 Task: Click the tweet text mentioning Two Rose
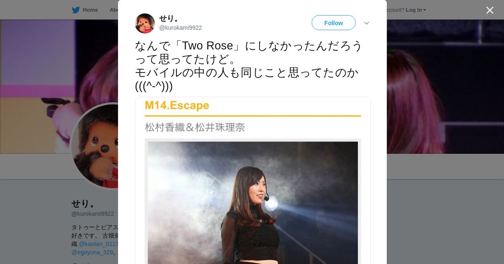[x=249, y=66]
